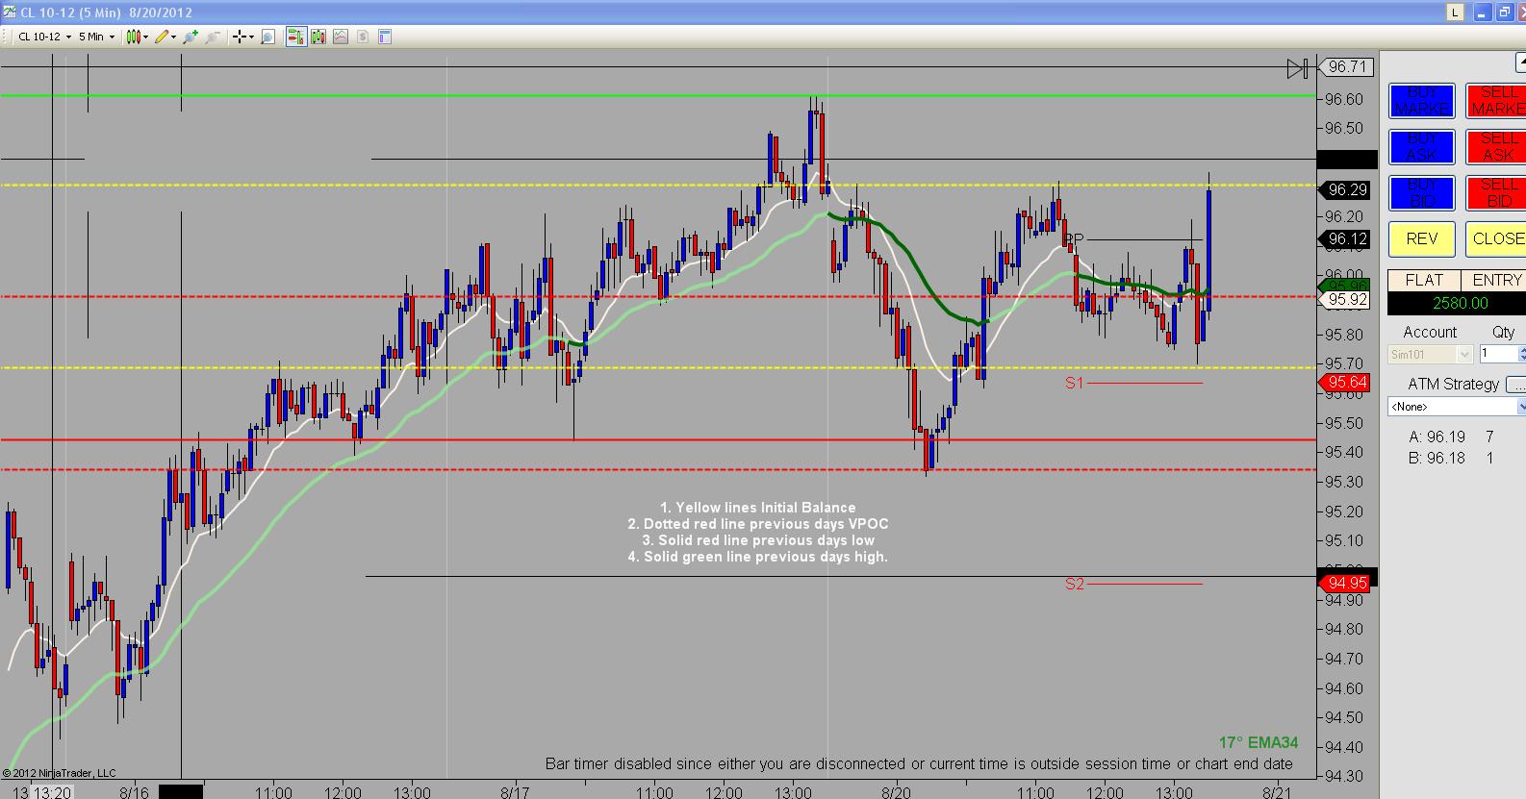Click the 96.60 price axis label
This screenshot has height=799, width=1526.
point(1343,99)
